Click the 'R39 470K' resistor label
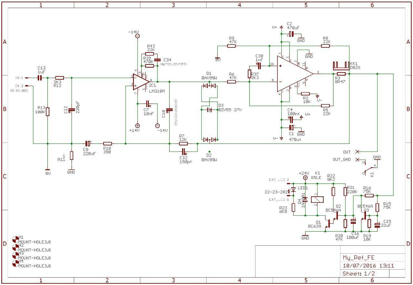Viewport: 413px width, 285px height. pyautogui.click(x=148, y=59)
